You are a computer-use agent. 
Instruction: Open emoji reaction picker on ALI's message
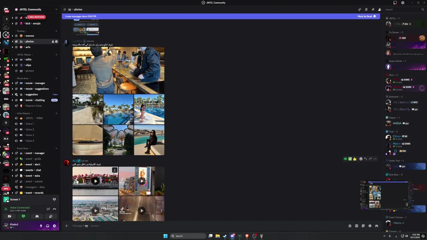[361, 159]
